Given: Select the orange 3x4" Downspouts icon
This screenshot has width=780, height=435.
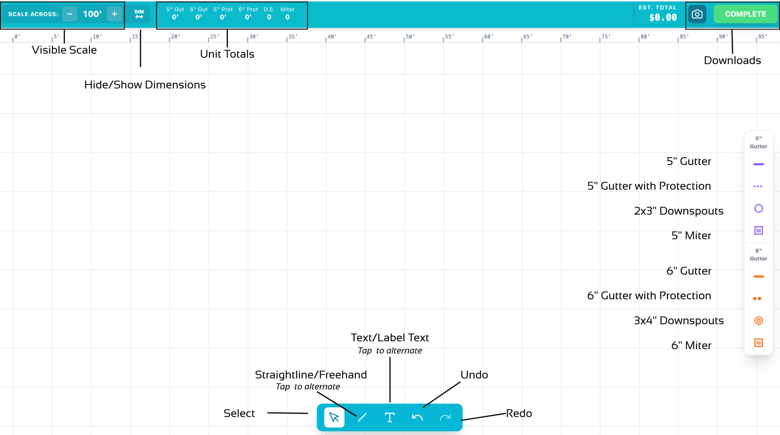Looking at the screenshot, I should click(x=758, y=321).
